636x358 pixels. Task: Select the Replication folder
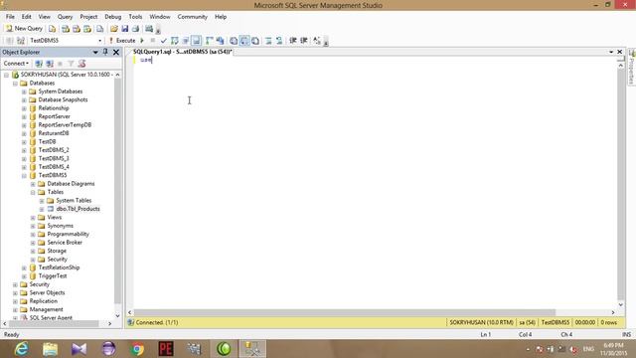(44, 301)
